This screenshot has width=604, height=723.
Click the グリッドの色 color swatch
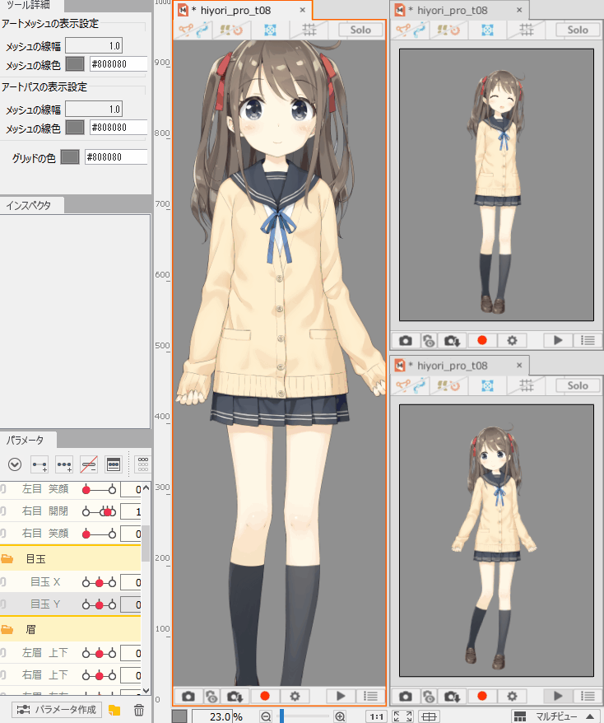70,157
